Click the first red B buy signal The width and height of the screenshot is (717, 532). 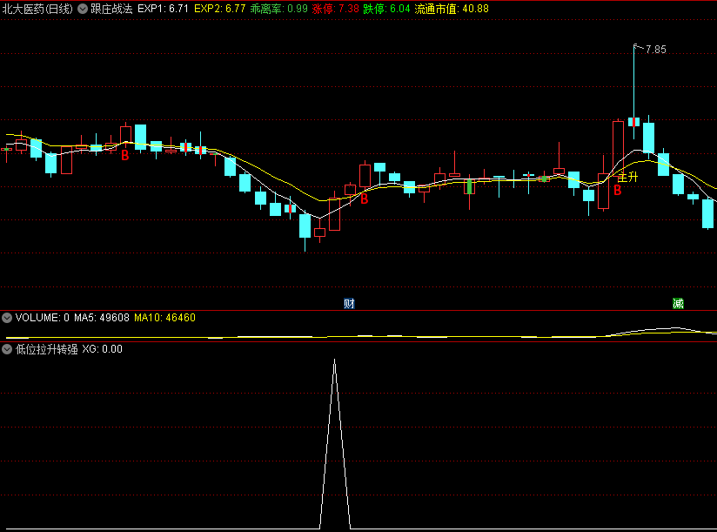click(x=124, y=156)
